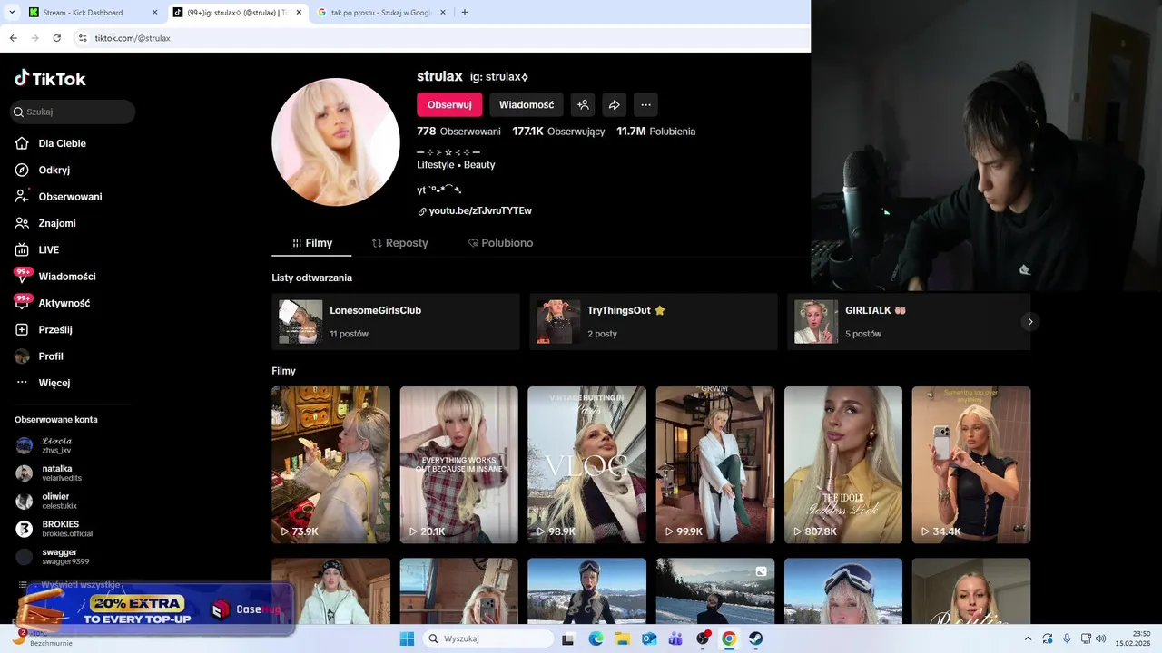Image resolution: width=1162 pixels, height=653 pixels.
Task: Open Livcia zhvs_jxv followed account
Action: [56, 445]
